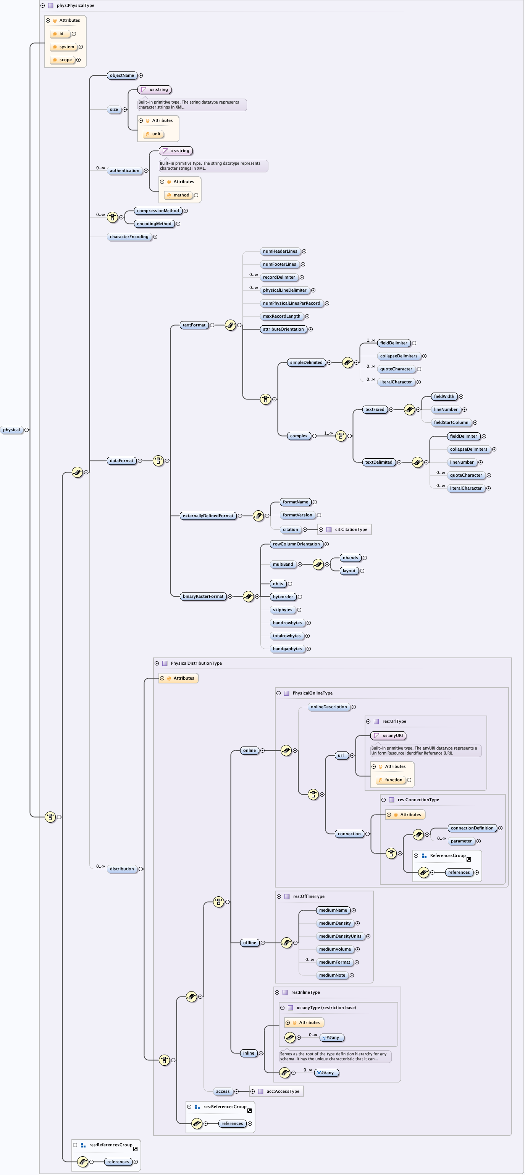This screenshot has height=1175, width=525.
Task: Select the mediumDensityUnits element
Action: 340,936
